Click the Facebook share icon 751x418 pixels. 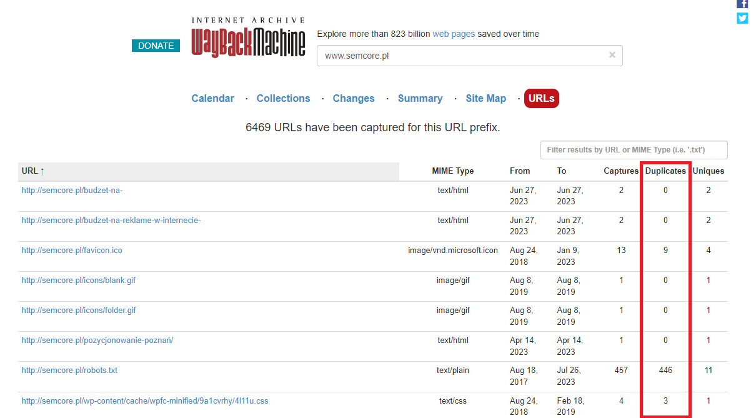[743, 3]
